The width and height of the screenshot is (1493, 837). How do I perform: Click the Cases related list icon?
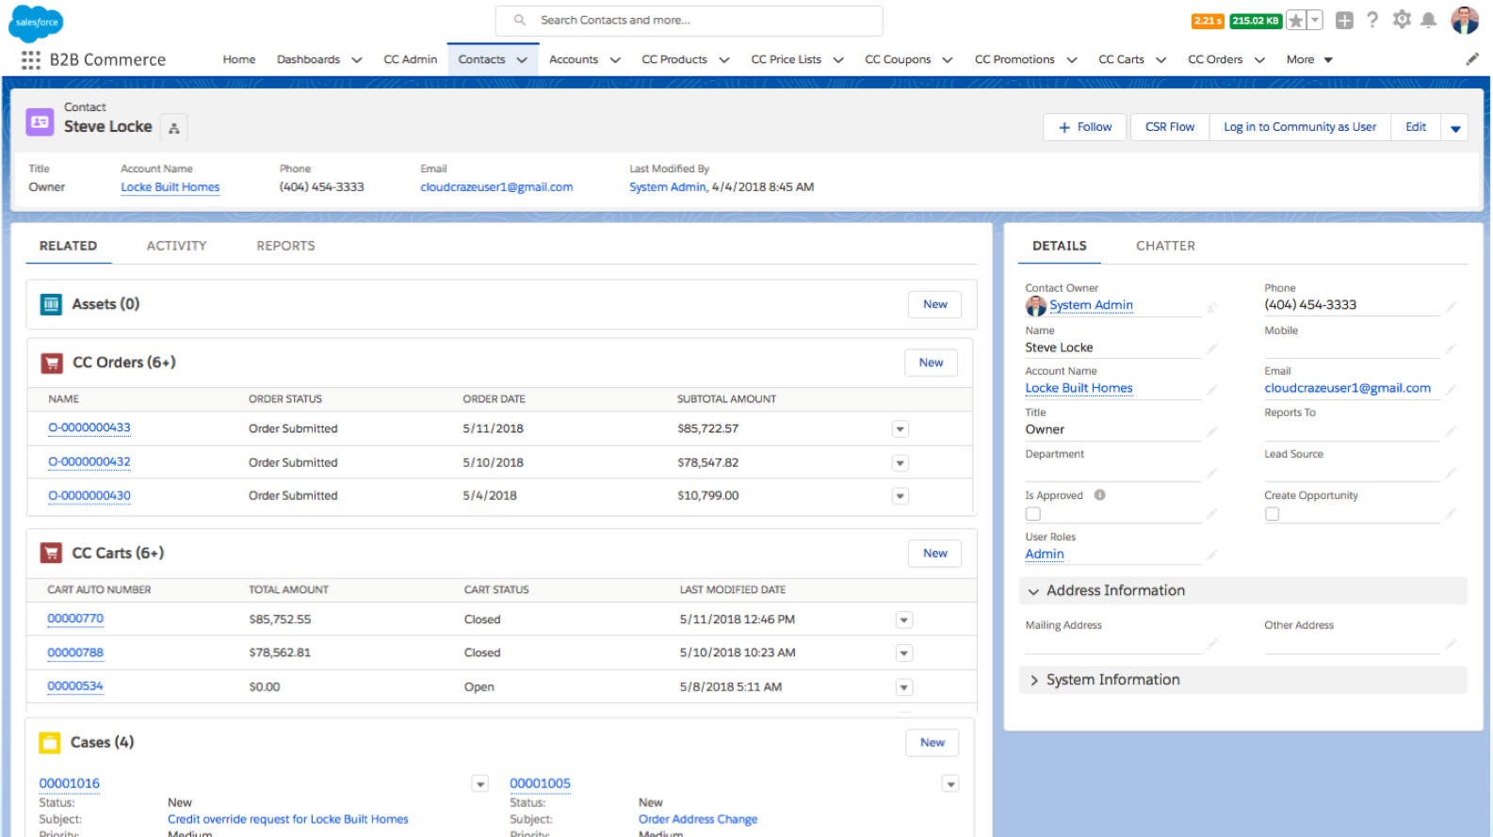[50, 743]
